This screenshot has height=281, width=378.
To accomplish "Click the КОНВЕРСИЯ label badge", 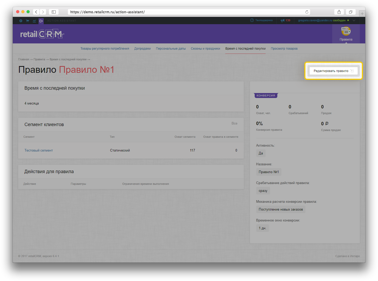I will (x=266, y=95).
